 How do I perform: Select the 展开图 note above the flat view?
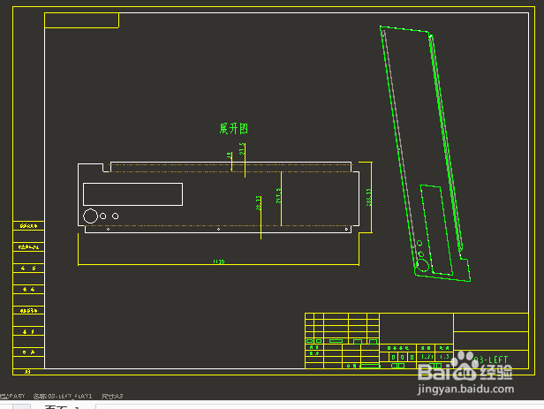click(233, 129)
